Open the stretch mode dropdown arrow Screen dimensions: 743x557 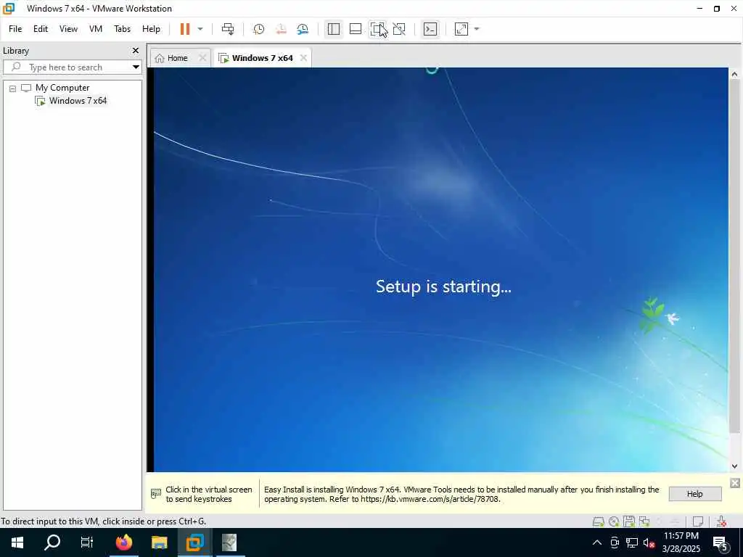pyautogui.click(x=477, y=29)
